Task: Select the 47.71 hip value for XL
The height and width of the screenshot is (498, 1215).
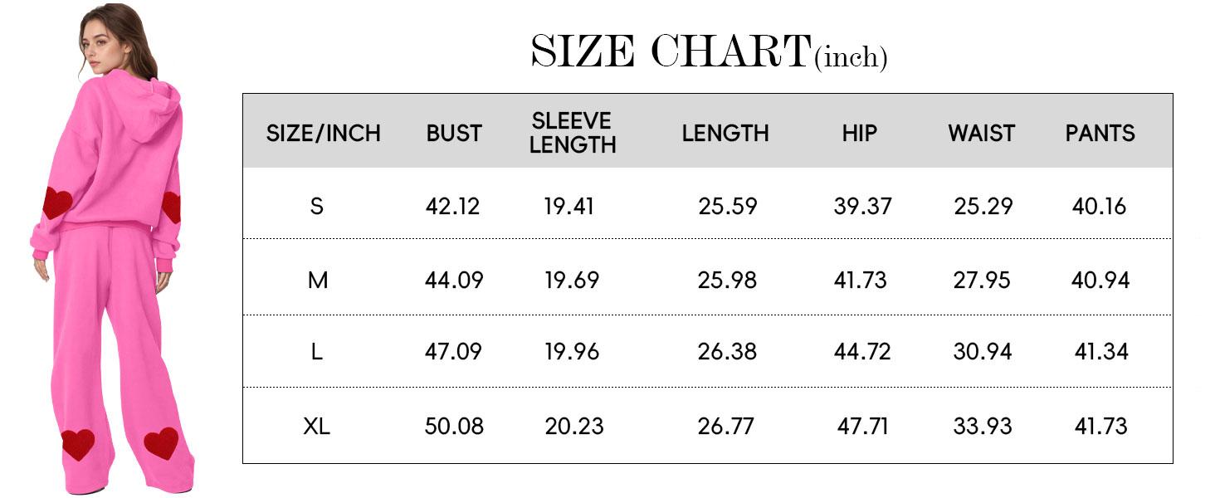Action: click(x=862, y=427)
